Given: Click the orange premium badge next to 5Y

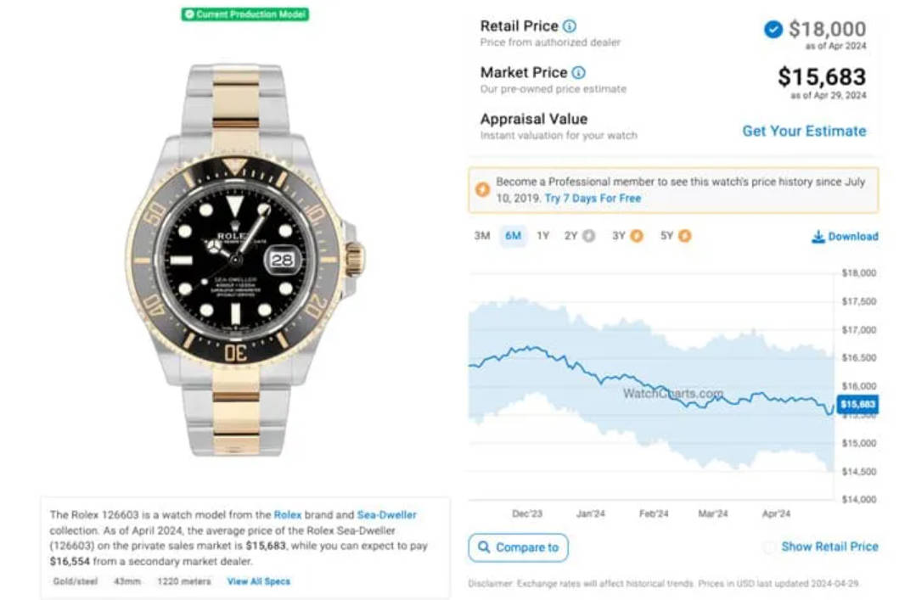Looking at the screenshot, I should 684,235.
